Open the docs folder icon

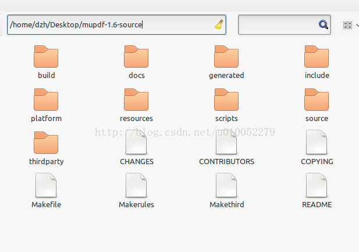point(136,56)
